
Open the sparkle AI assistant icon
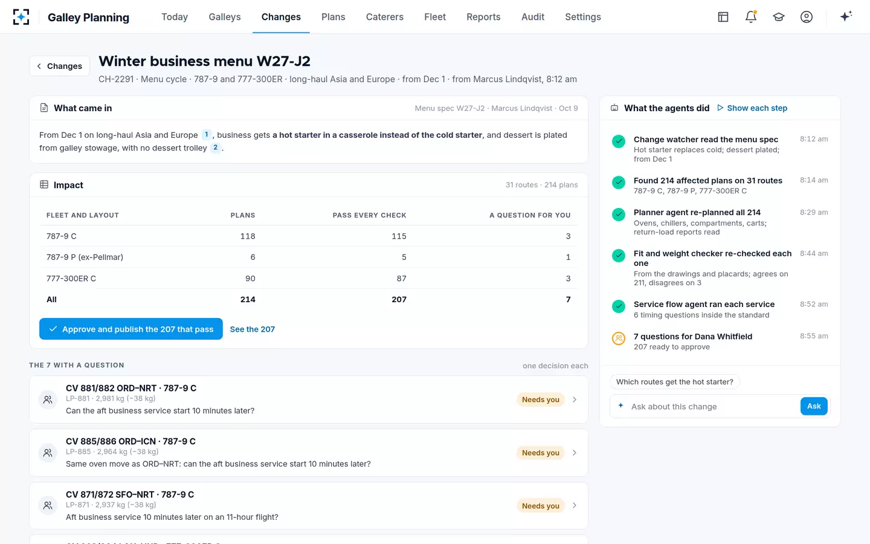846,16
